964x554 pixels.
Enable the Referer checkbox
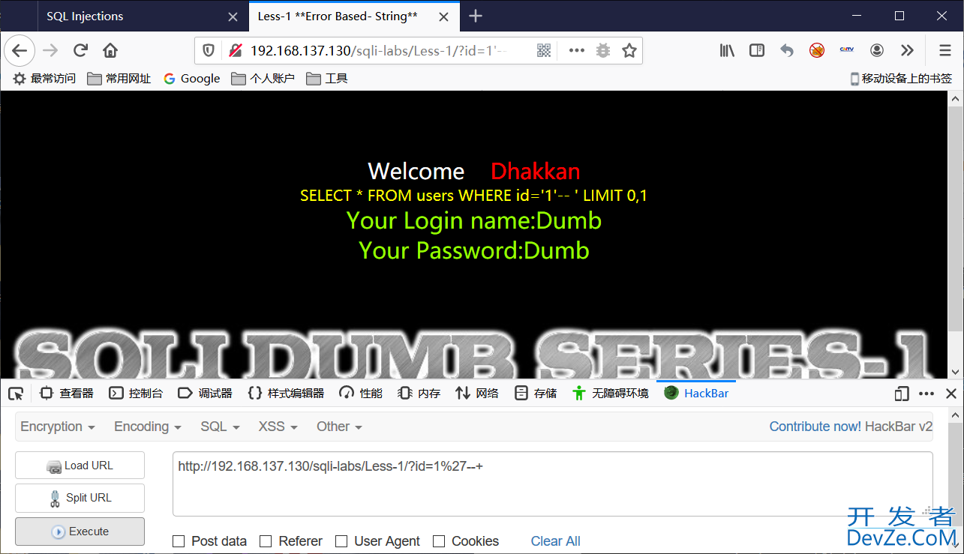click(266, 541)
